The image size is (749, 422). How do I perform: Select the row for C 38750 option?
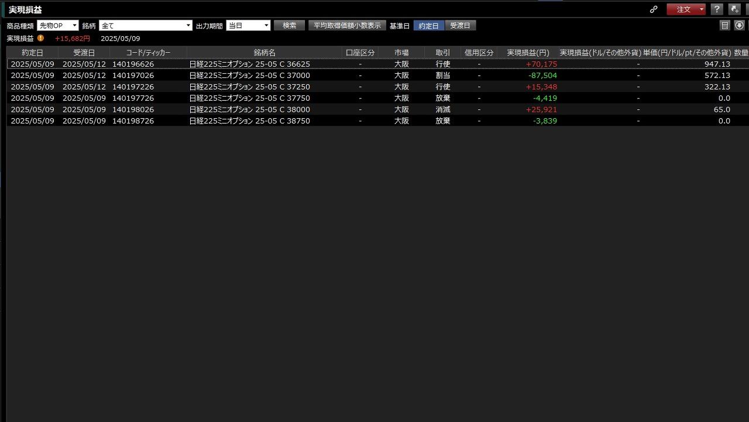click(x=378, y=121)
